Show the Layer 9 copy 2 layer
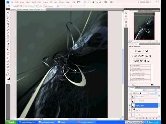 pos(130,101)
